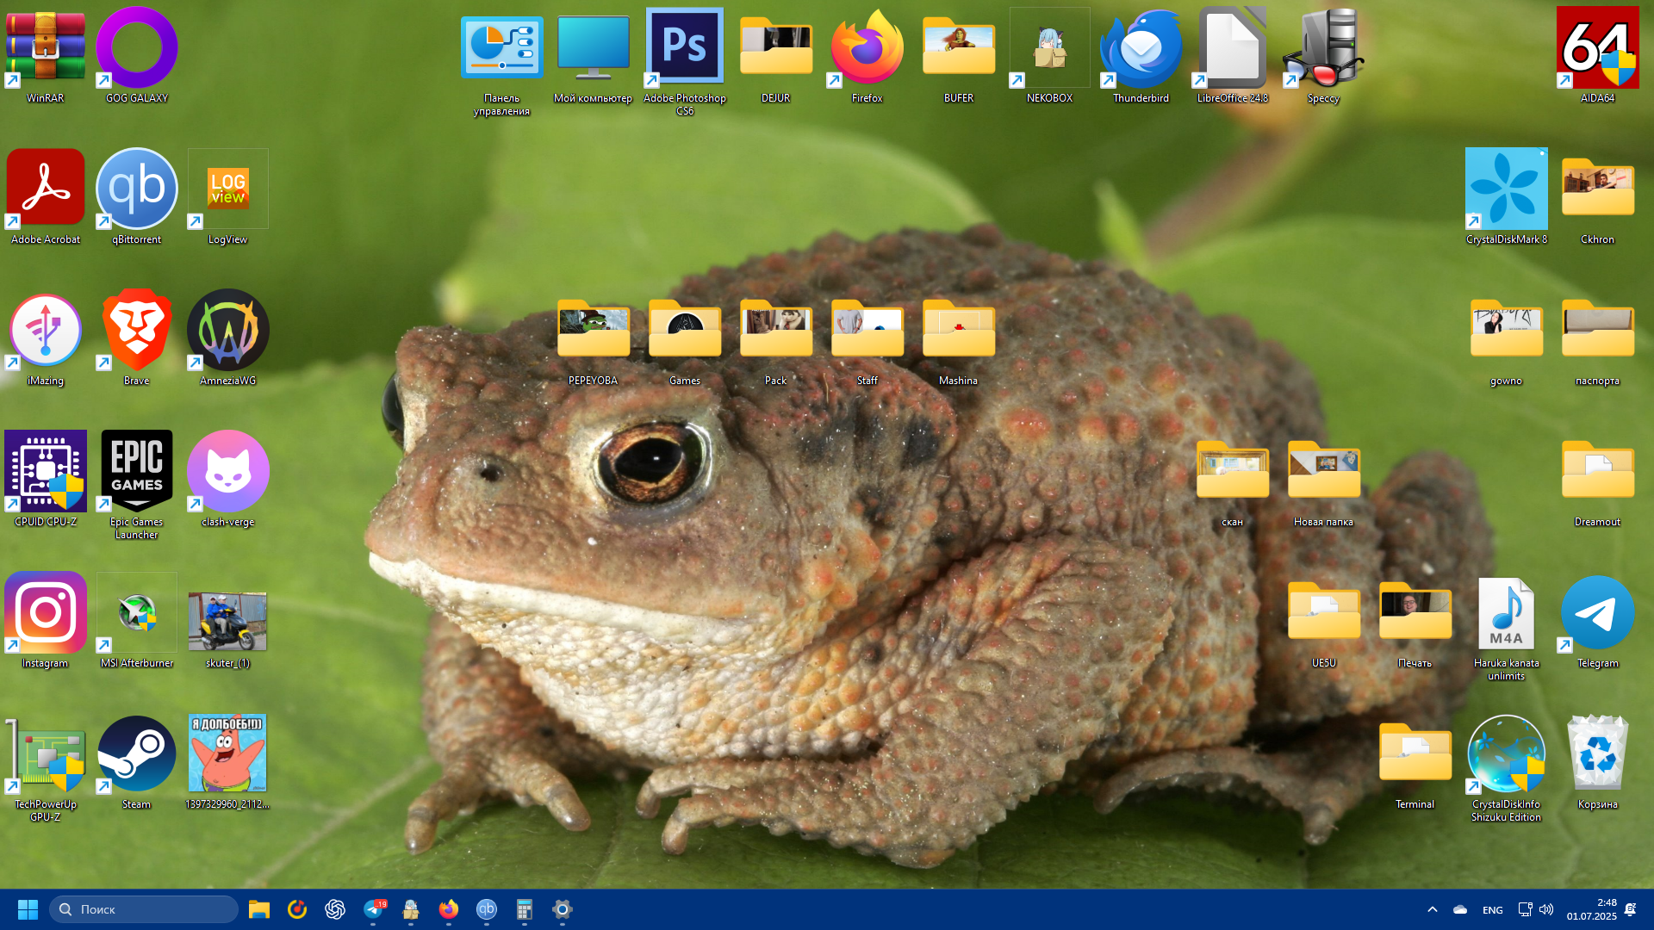Select the PEPEYOBA folder
The image size is (1654, 930).
click(593, 330)
